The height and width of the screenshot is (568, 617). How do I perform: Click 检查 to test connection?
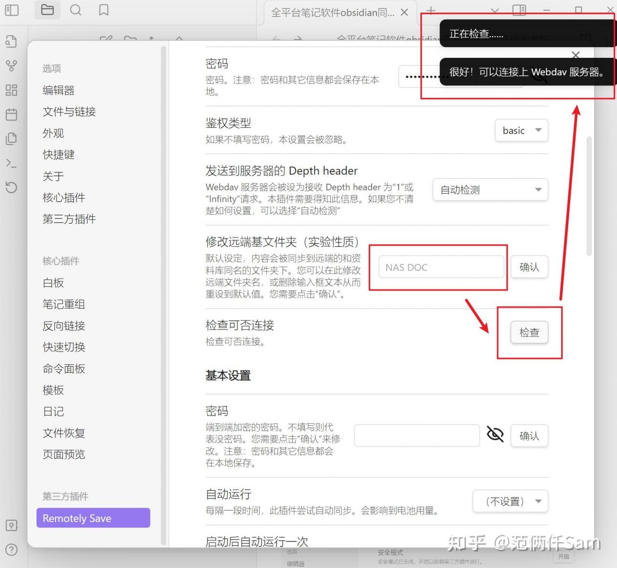coord(529,332)
